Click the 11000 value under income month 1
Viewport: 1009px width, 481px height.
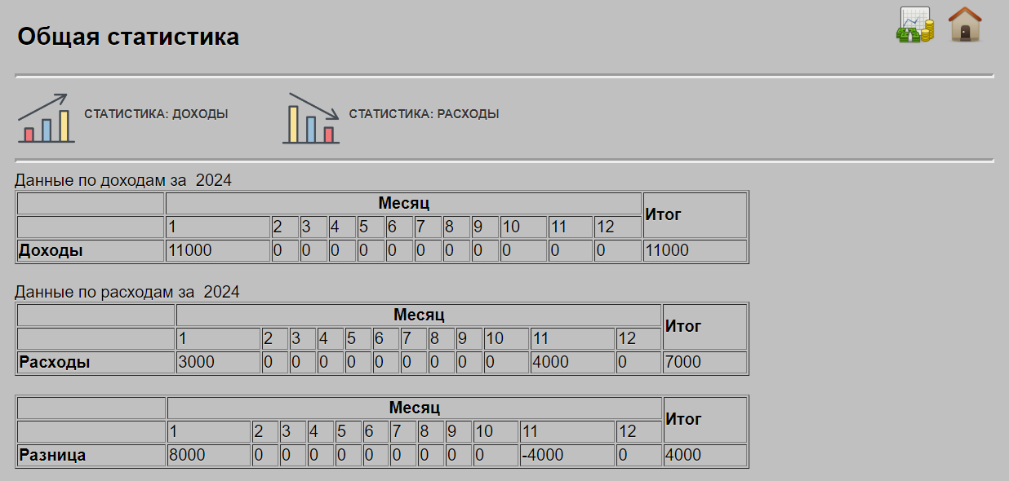(217, 250)
